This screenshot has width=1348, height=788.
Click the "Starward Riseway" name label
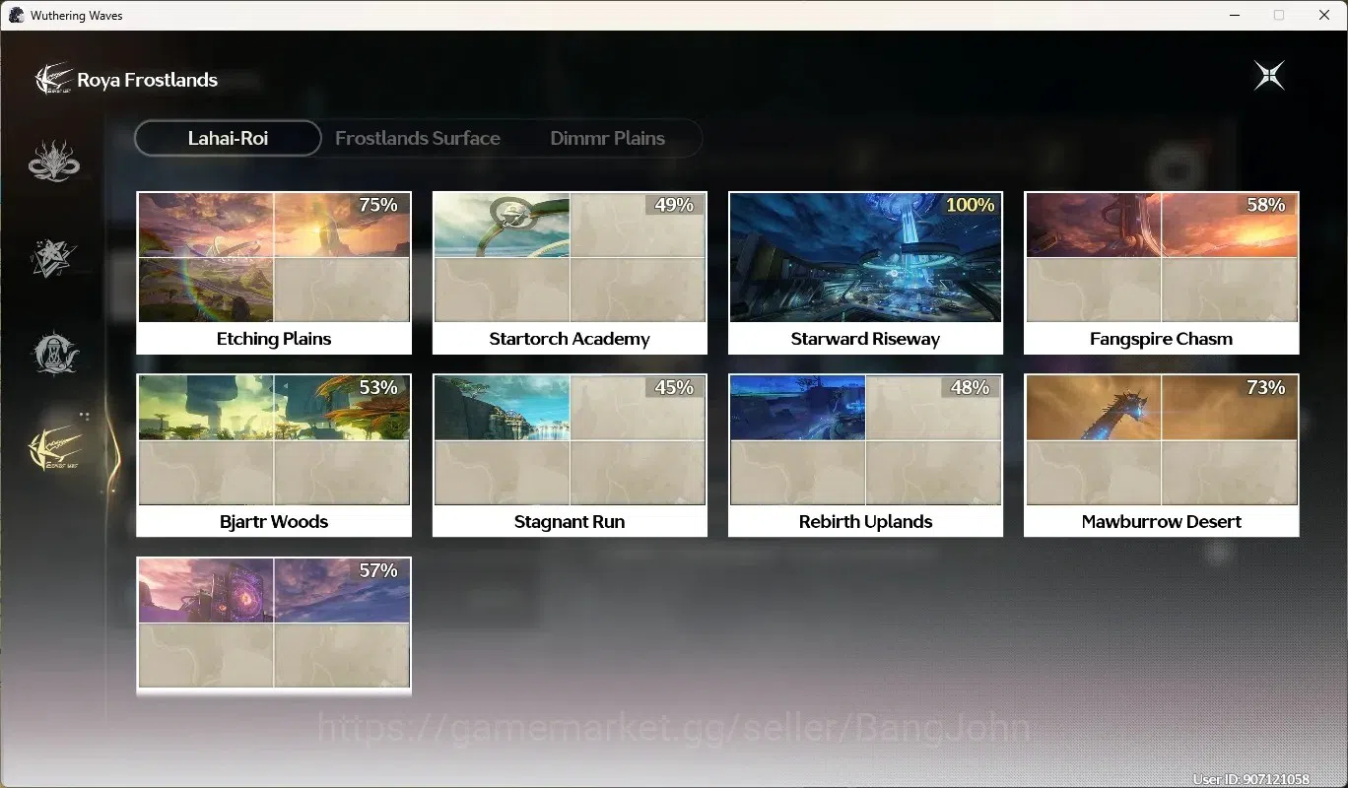[865, 339]
